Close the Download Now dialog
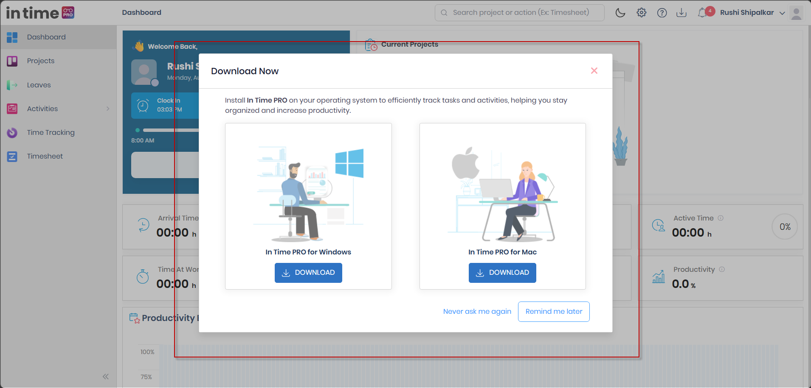The width and height of the screenshot is (811, 388). pyautogui.click(x=594, y=70)
